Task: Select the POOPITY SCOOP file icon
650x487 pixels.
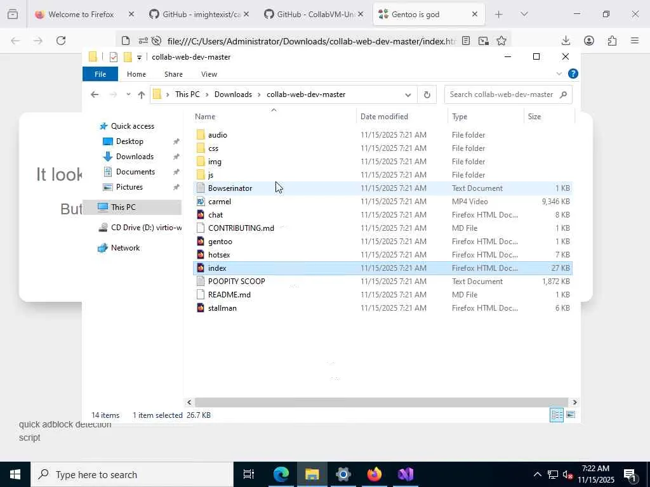Action: pyautogui.click(x=201, y=281)
